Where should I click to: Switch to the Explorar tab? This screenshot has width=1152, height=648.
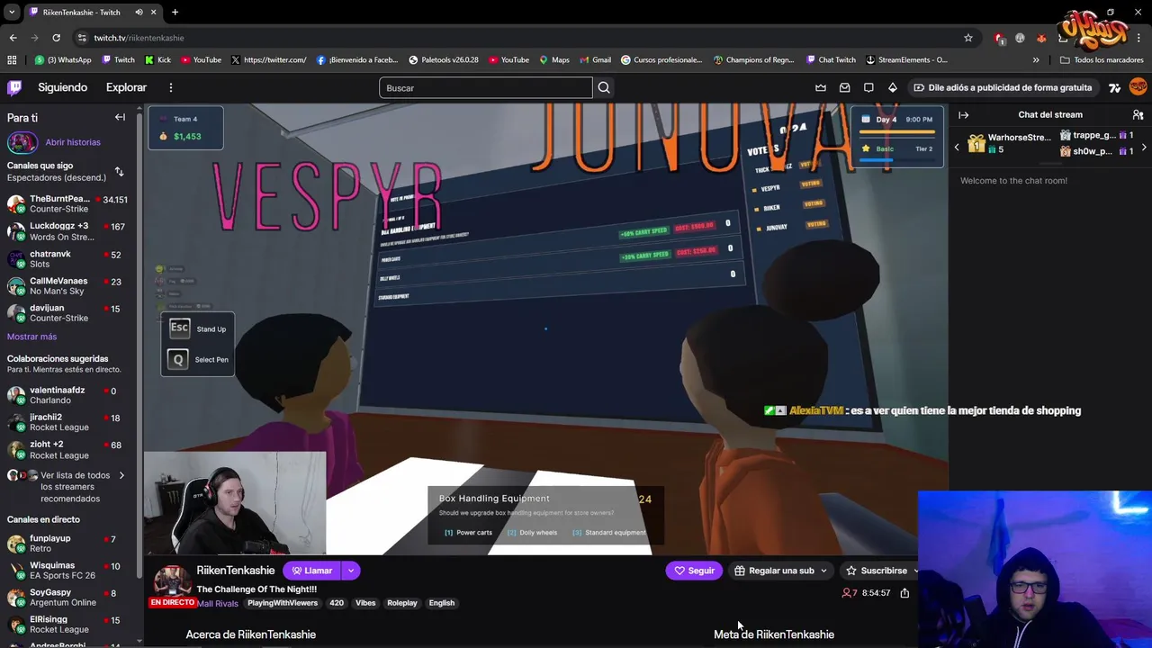pos(126,87)
